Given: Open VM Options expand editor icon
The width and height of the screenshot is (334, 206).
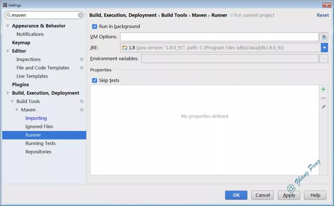Looking at the screenshot, I should (x=324, y=37).
